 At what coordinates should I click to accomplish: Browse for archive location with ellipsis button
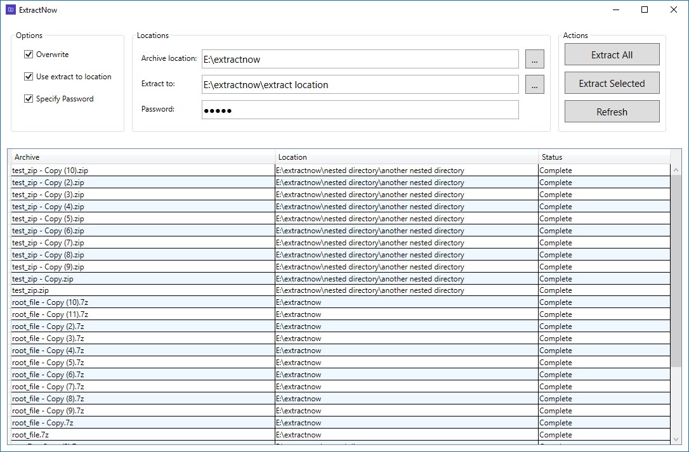pyautogui.click(x=534, y=59)
